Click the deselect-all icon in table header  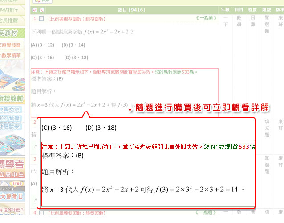point(41,10)
